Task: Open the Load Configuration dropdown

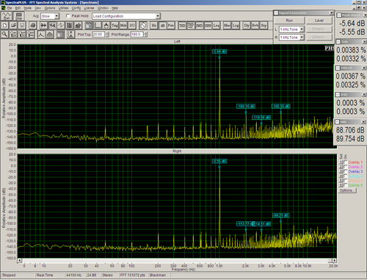Action: pos(158,16)
